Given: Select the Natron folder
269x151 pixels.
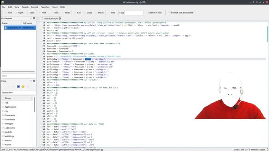Looking at the screenshot, I should point(8,145).
